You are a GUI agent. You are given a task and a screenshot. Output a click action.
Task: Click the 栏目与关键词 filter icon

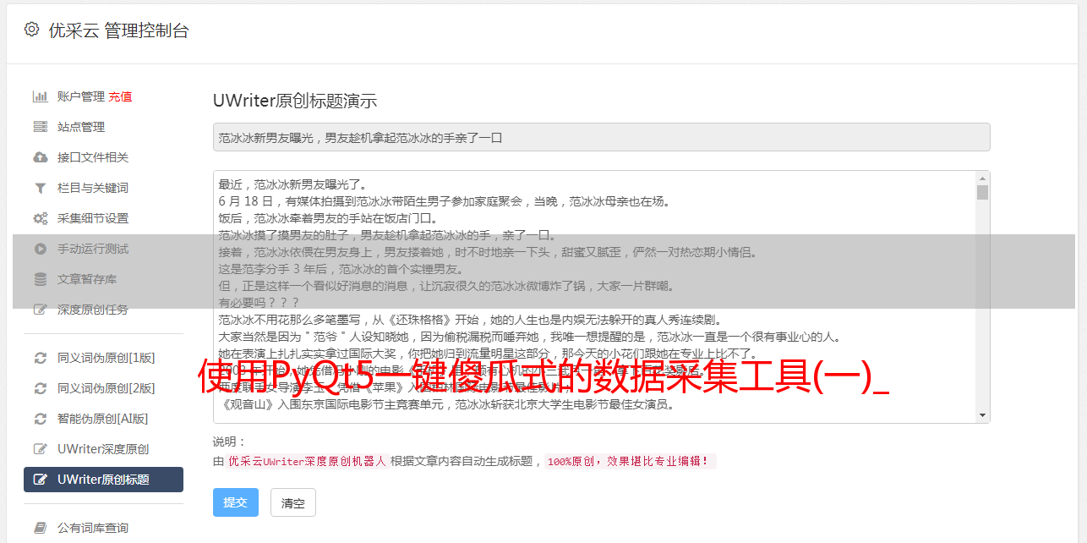pyautogui.click(x=40, y=188)
